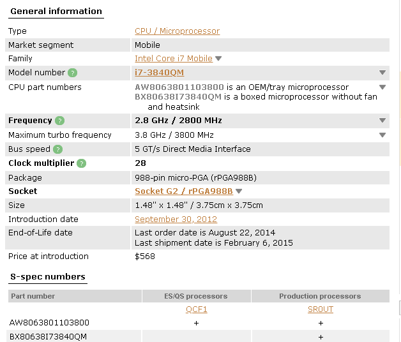Expand the Frequency row dropdown arrow
Image resolution: width=401 pixels, height=342 pixels.
tap(382, 121)
